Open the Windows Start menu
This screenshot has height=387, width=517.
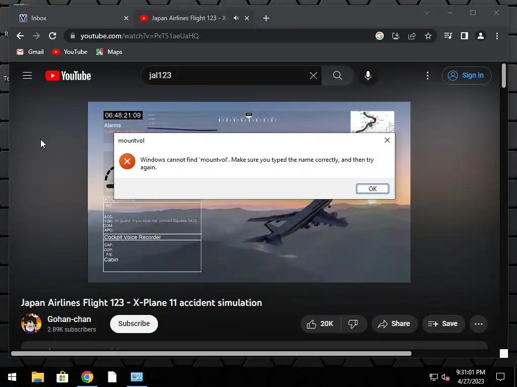tap(12, 377)
